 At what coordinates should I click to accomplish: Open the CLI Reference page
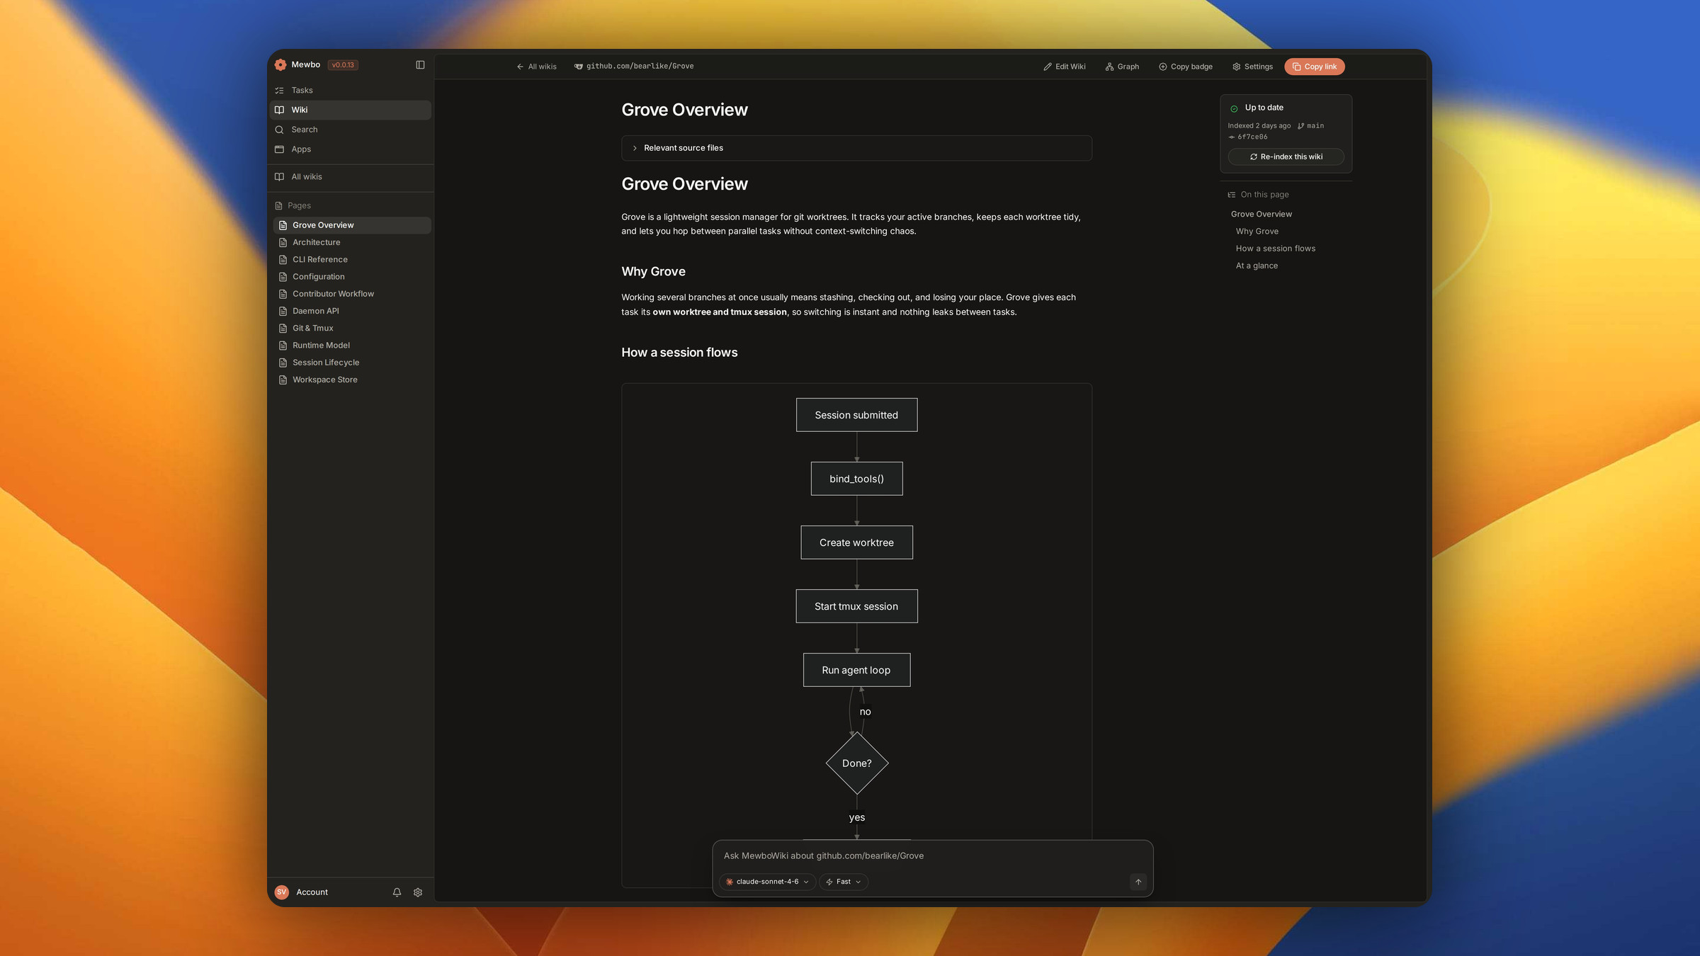[352, 259]
